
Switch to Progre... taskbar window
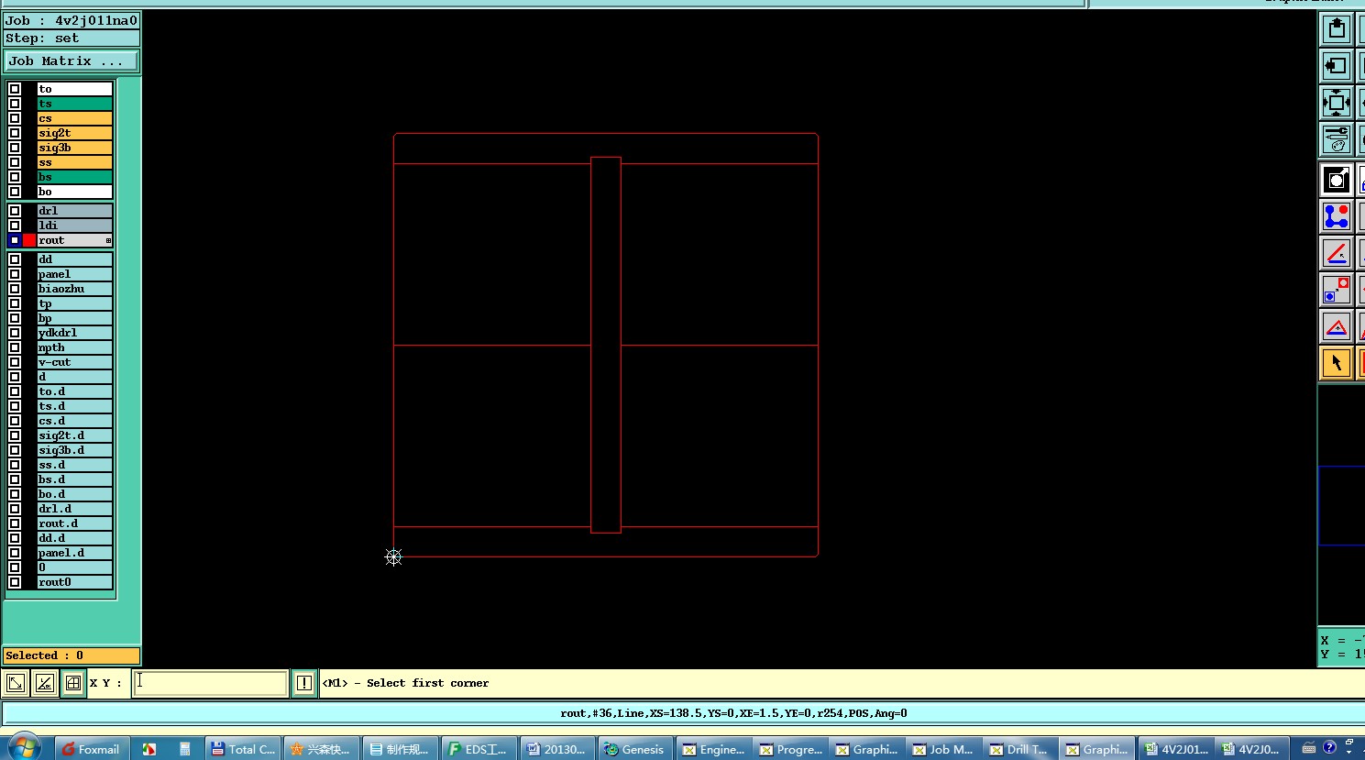click(x=791, y=749)
